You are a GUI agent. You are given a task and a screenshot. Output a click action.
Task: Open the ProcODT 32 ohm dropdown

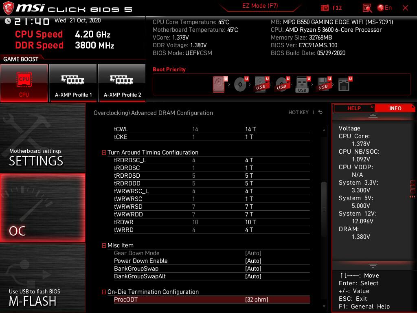click(257, 300)
